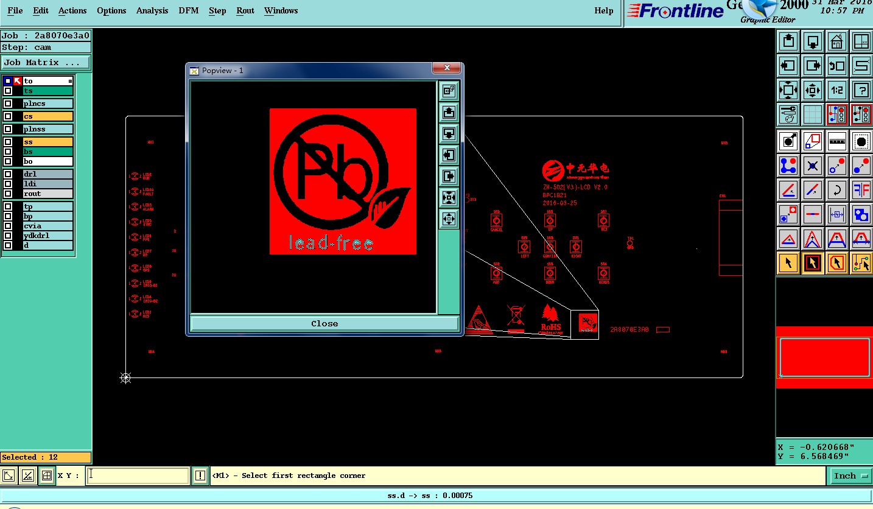Select the ldi layer name

click(x=48, y=184)
